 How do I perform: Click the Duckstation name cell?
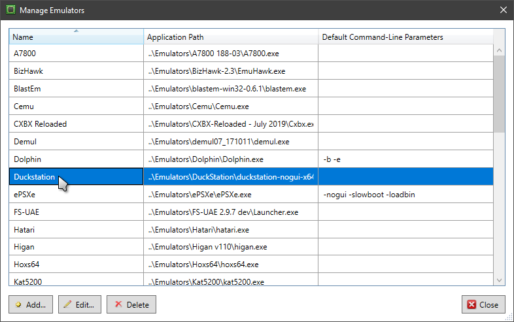(x=76, y=176)
